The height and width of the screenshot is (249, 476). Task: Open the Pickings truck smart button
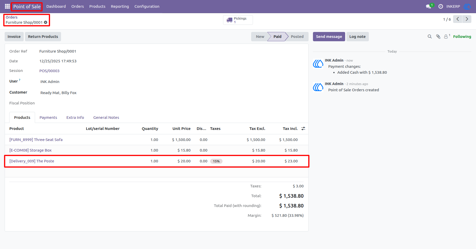(x=238, y=20)
